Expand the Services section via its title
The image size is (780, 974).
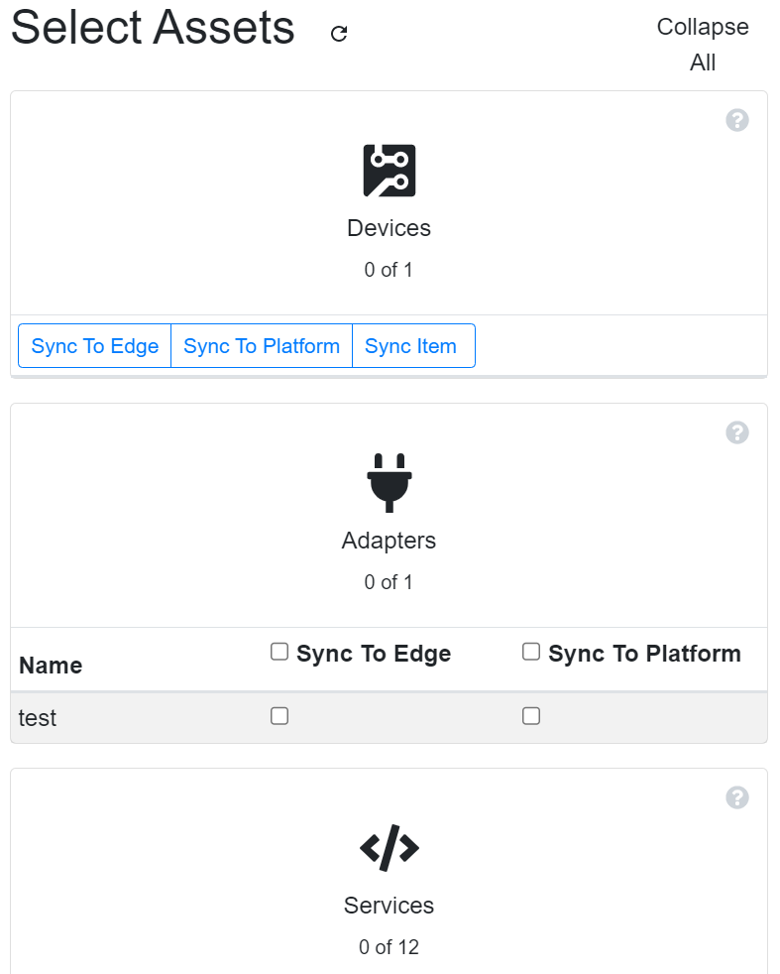click(389, 906)
